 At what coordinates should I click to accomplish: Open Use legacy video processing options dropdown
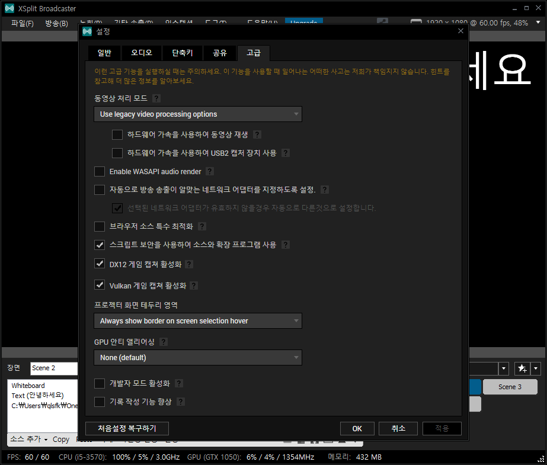tap(198, 114)
